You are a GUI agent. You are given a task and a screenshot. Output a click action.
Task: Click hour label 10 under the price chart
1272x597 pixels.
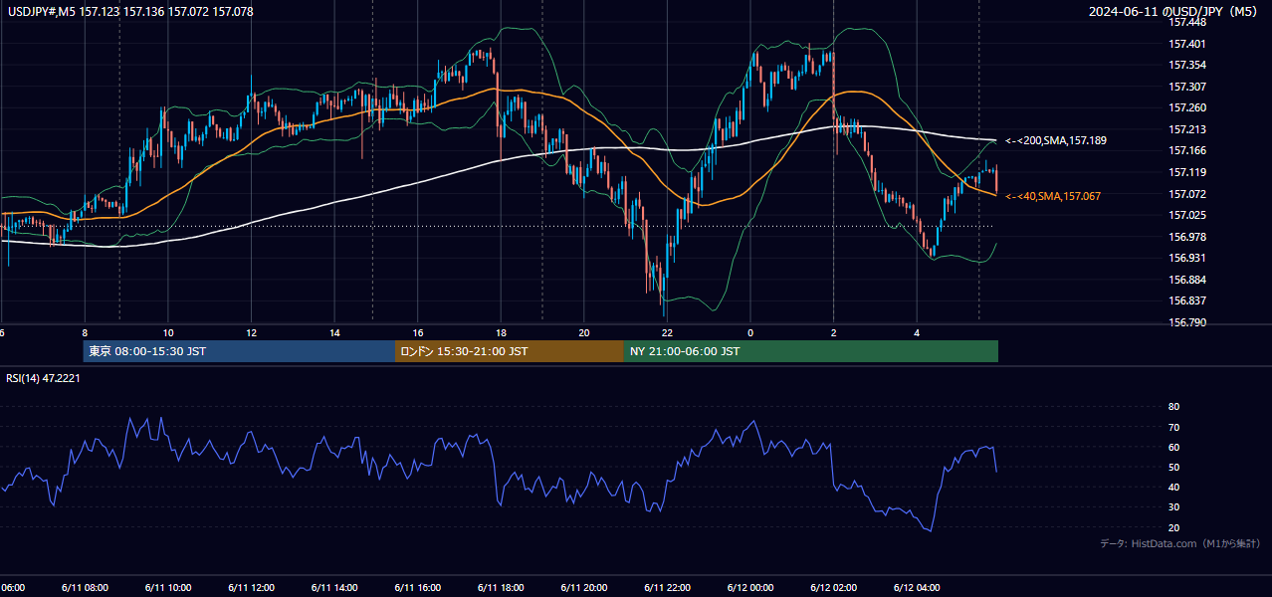[168, 333]
